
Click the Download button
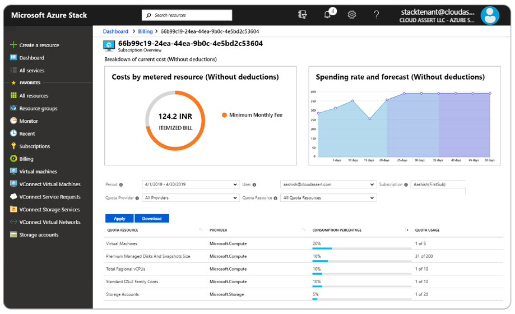(x=152, y=219)
